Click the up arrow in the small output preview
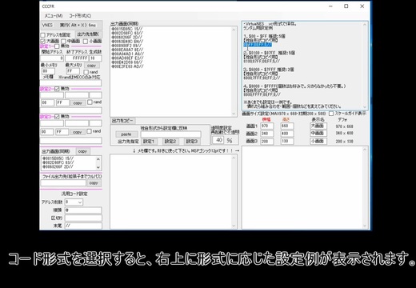The width and height of the screenshot is (416, 288). tap(98, 159)
